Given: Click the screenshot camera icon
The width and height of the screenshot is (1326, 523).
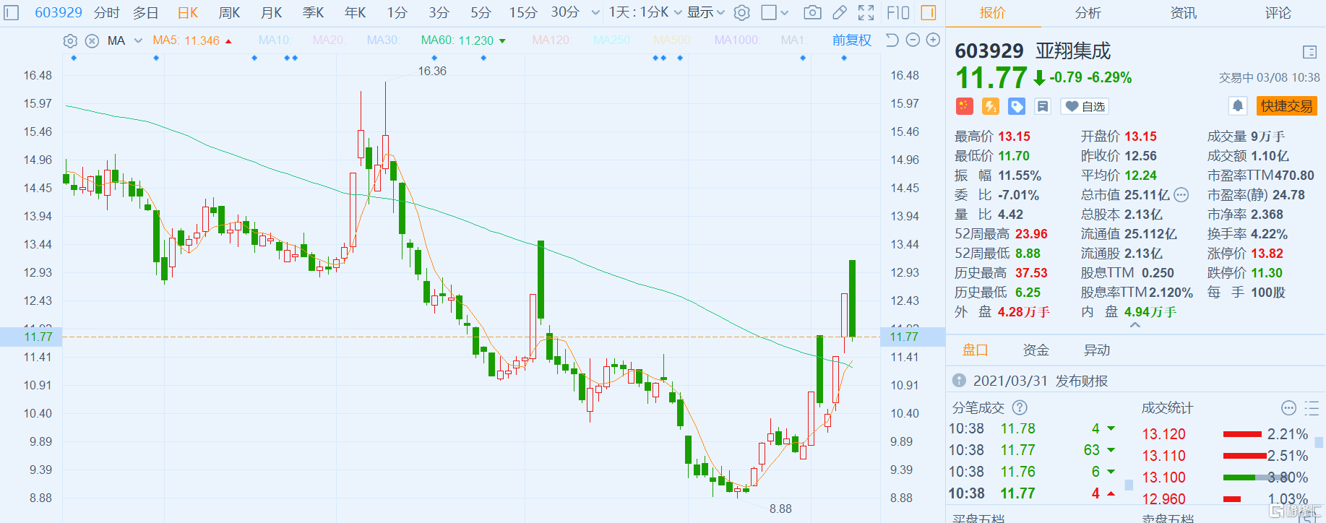Looking at the screenshot, I should click(x=812, y=12).
